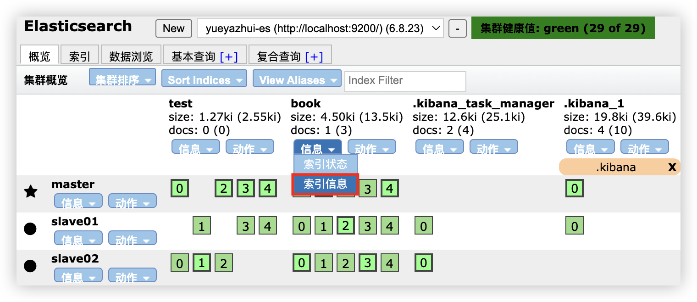This screenshot has width=697, height=302.
Task: Open 动作 dropdown for master node
Action: pyautogui.click(x=133, y=201)
